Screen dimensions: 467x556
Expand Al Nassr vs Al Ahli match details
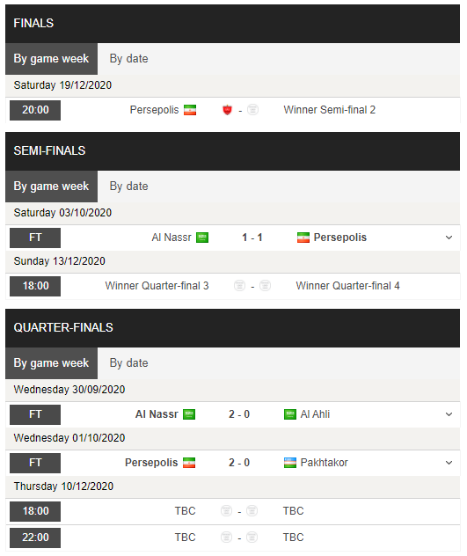[449, 414]
